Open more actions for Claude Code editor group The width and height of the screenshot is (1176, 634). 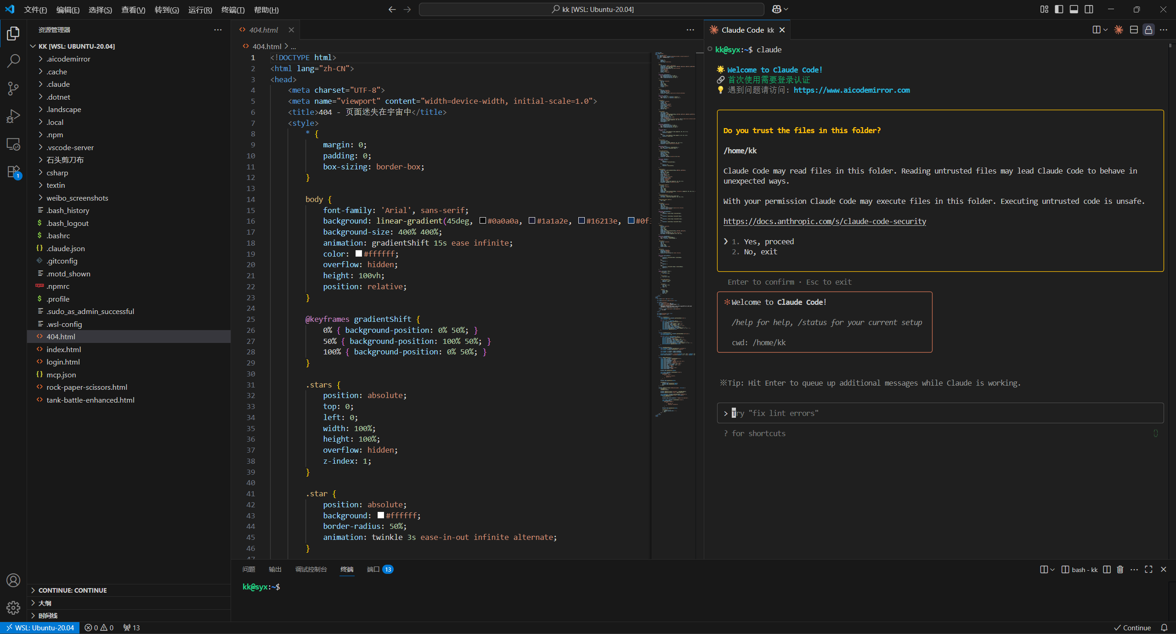(x=1163, y=30)
